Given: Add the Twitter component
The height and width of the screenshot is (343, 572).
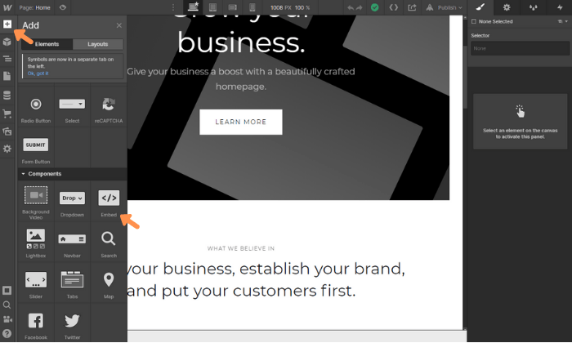Looking at the screenshot, I should click(x=72, y=324).
